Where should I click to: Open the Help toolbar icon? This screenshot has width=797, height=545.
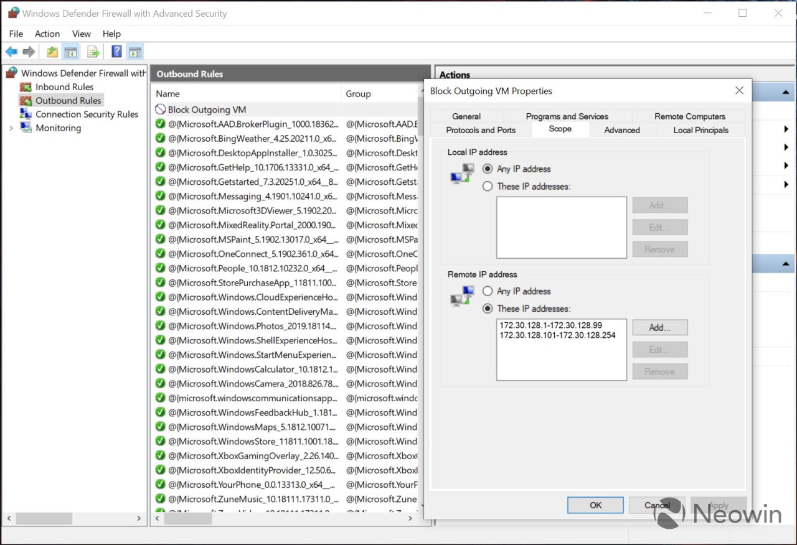116,52
